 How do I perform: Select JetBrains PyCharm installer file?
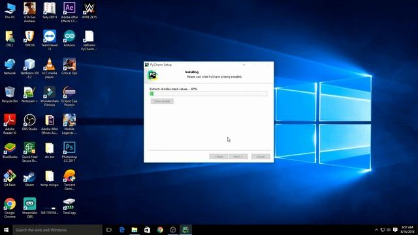click(89, 40)
